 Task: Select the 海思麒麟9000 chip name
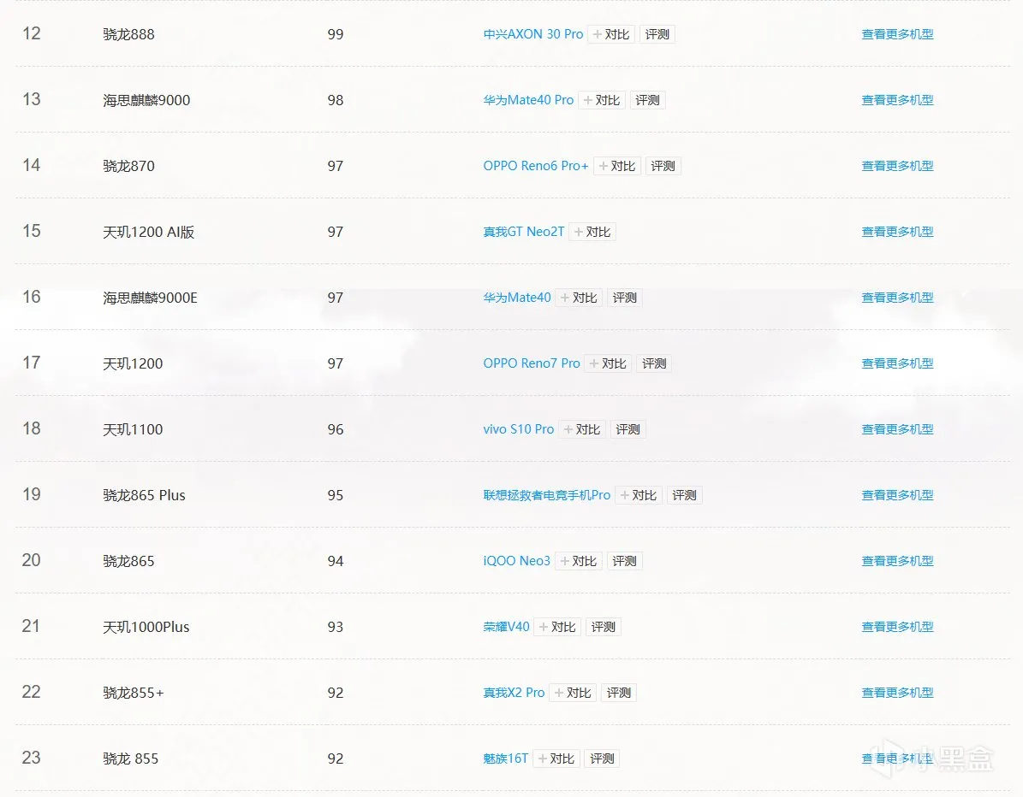(x=146, y=100)
